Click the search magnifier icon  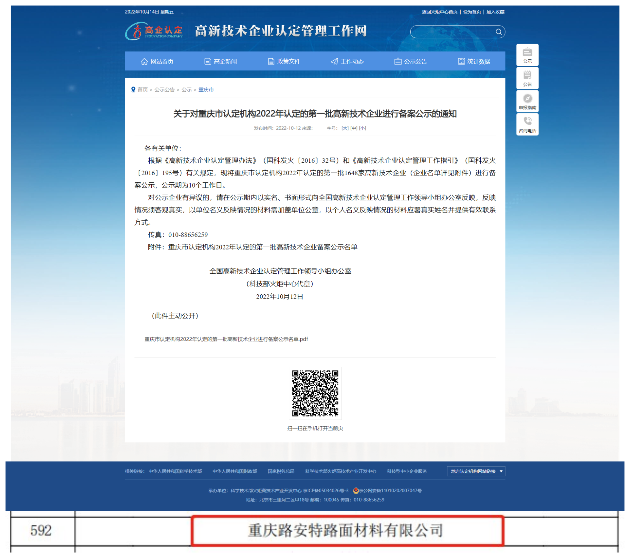point(499,32)
